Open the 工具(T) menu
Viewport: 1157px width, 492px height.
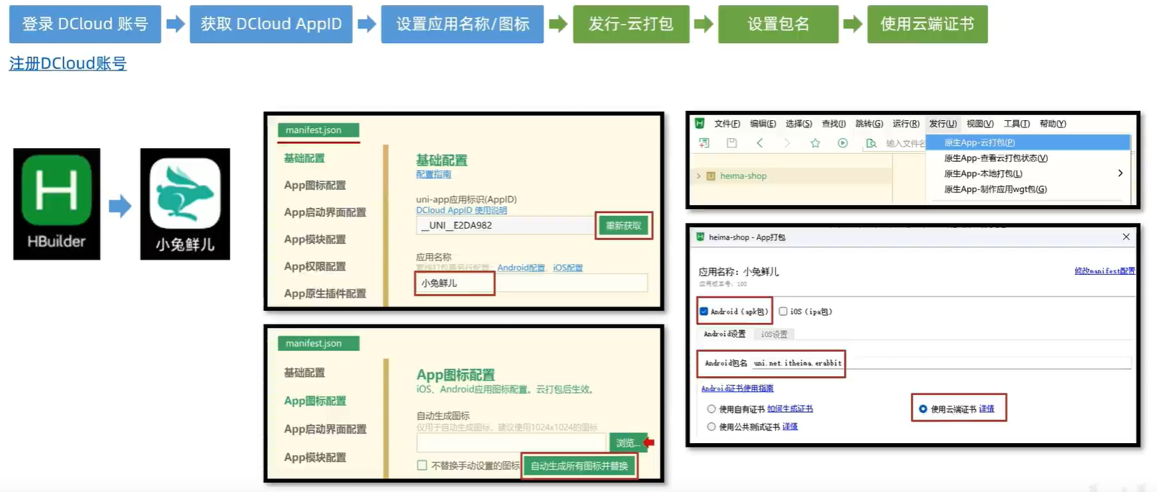coord(1017,124)
